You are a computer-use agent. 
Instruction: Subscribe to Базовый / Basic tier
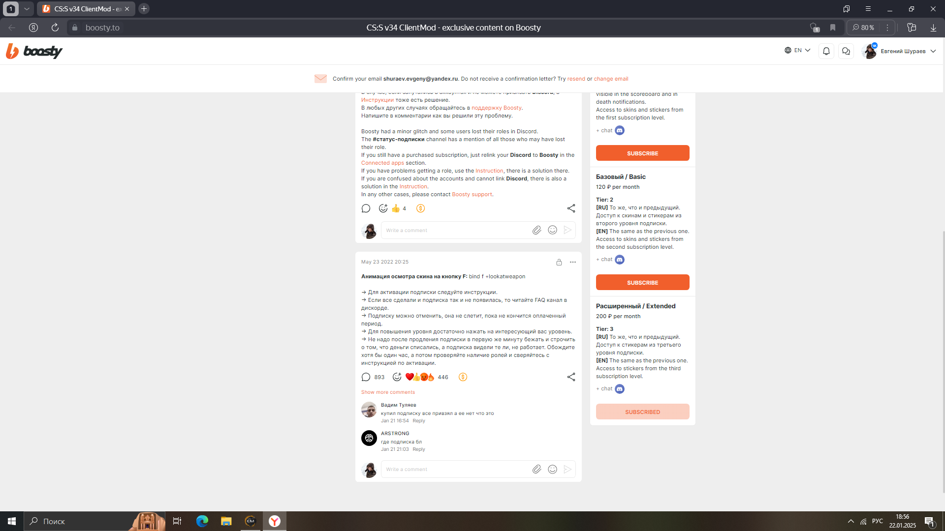pyautogui.click(x=642, y=283)
